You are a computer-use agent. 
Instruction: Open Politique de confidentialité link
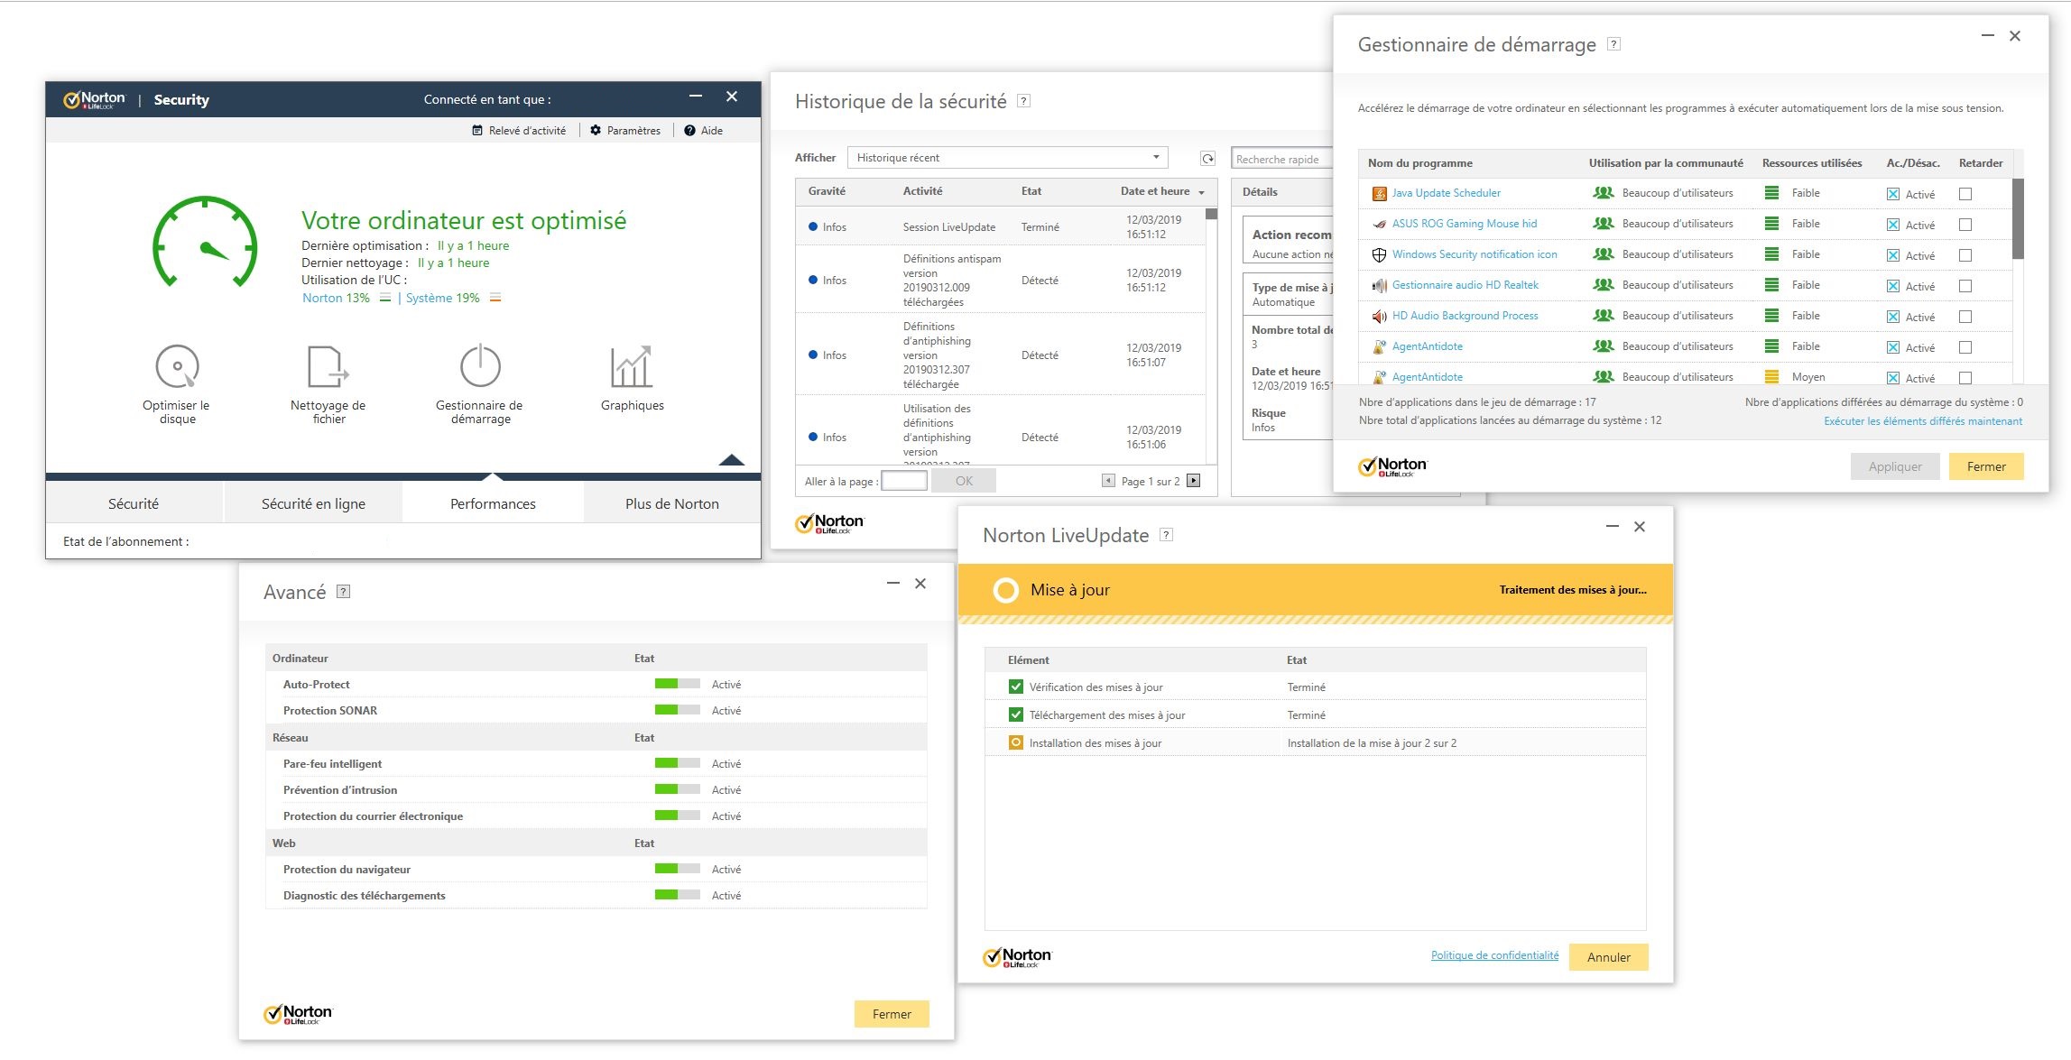click(1494, 955)
